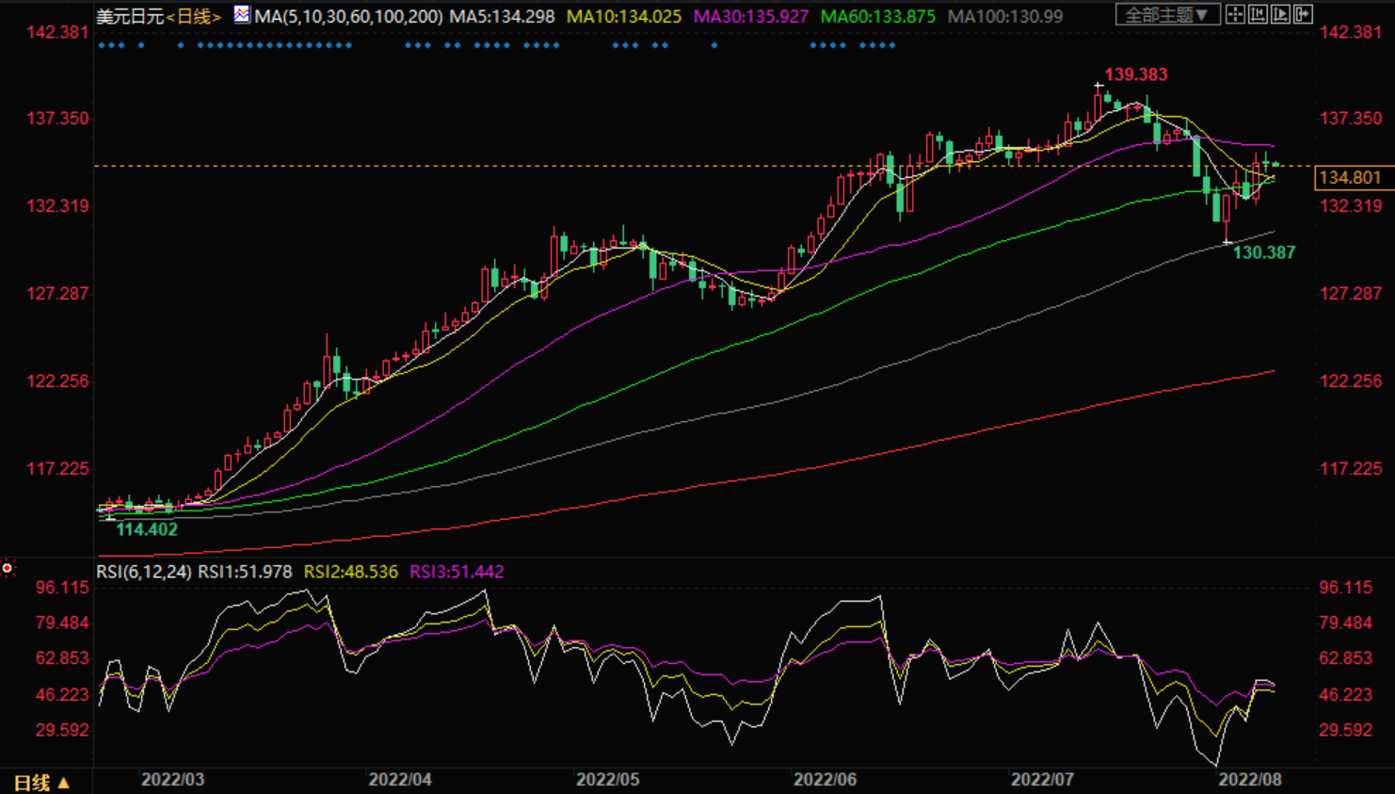Click the jump-to-start chart icon

point(1258,14)
